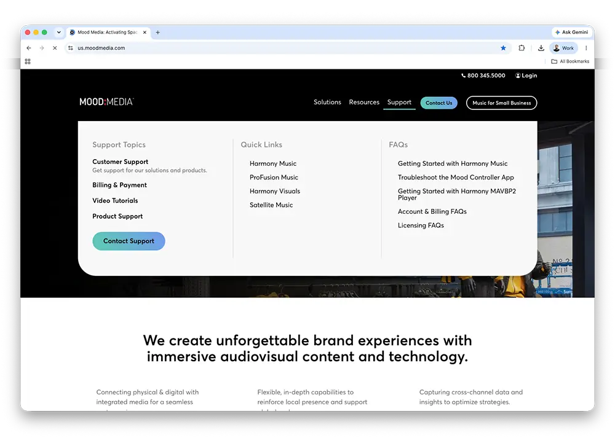Open the downloads icon

541,48
